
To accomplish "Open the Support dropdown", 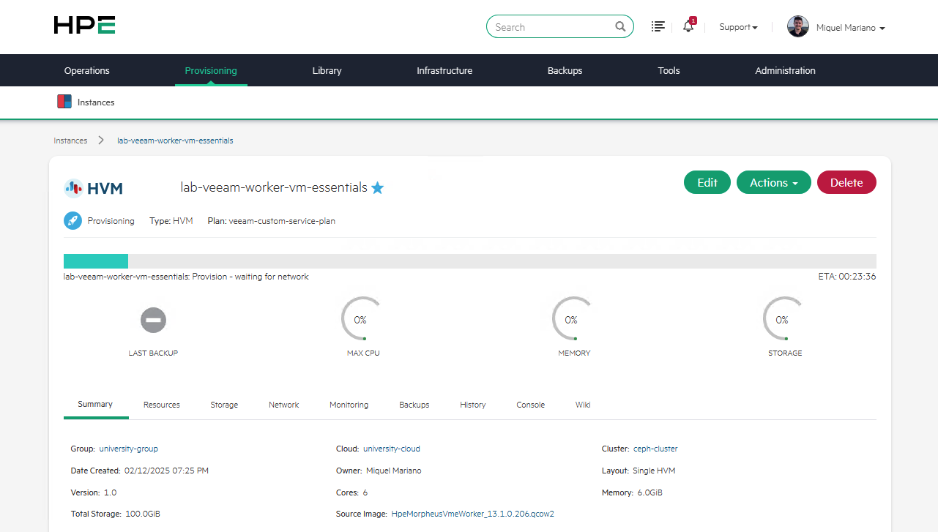I will [738, 27].
